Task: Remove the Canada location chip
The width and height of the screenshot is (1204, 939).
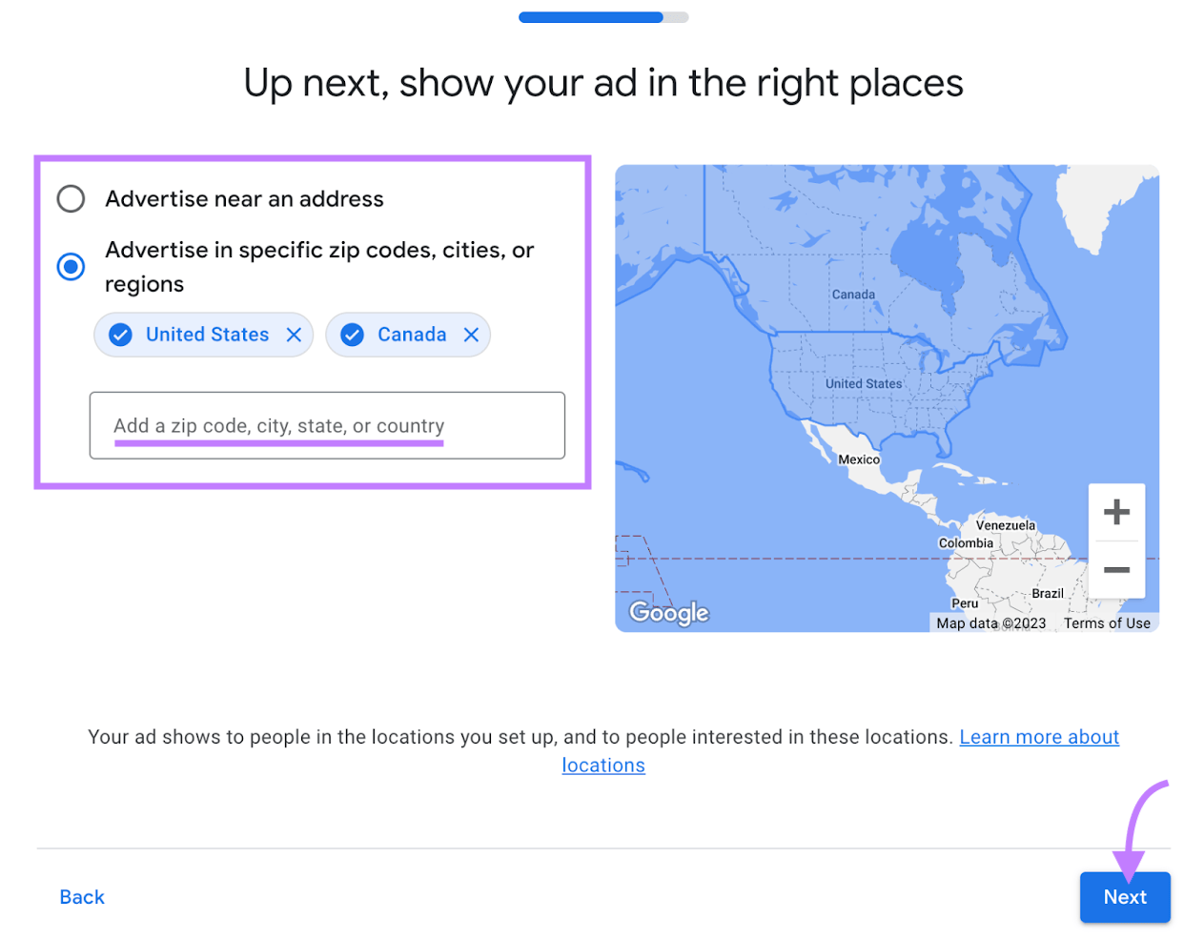Action: click(471, 334)
